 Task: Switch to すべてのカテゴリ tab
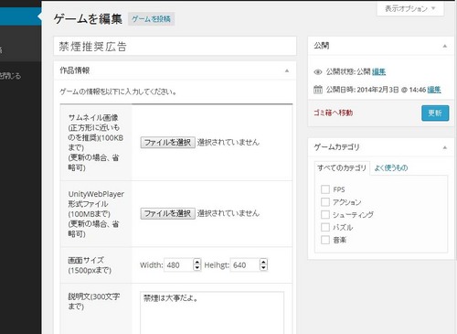pyautogui.click(x=342, y=167)
